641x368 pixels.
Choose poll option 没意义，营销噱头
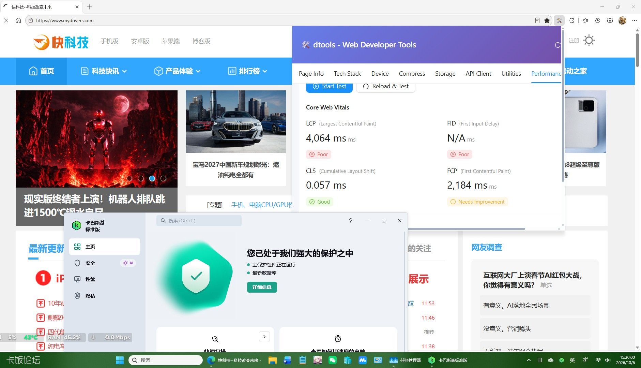(535, 328)
